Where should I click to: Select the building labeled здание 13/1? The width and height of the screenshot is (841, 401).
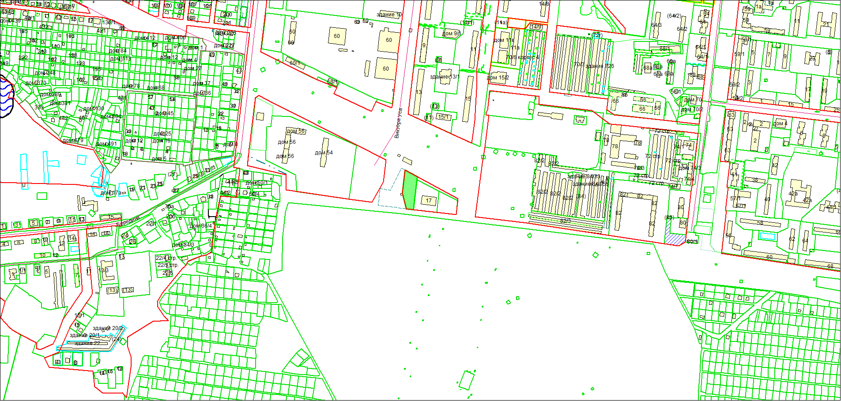445,77
